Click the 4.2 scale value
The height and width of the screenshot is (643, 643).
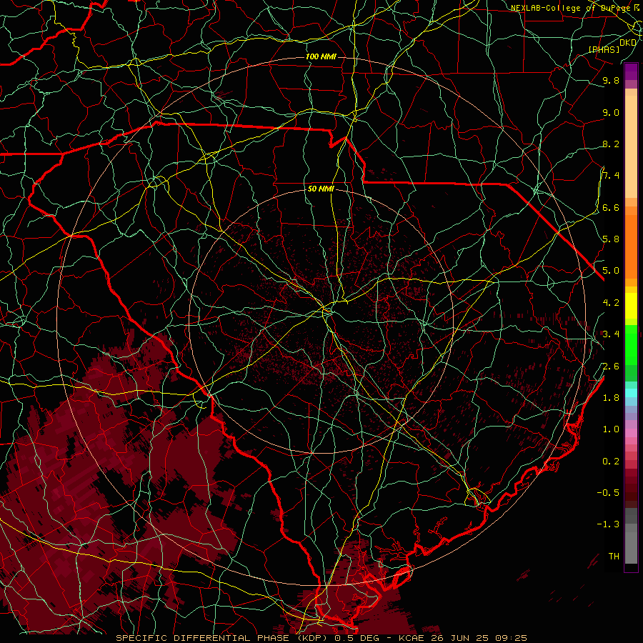(611, 303)
